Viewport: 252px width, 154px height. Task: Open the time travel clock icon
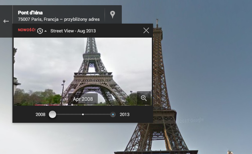click(x=40, y=31)
